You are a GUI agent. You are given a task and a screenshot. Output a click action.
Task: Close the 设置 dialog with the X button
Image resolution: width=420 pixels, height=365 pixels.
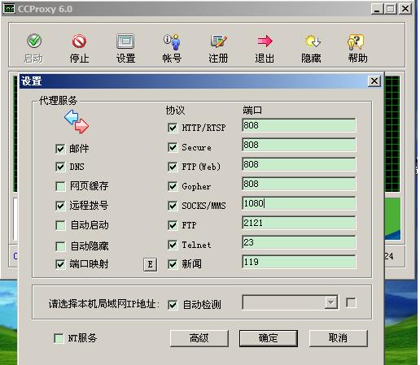tap(374, 81)
